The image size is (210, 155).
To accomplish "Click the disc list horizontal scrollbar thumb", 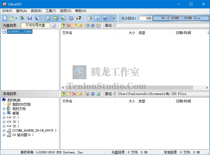I will click(x=129, y=88).
